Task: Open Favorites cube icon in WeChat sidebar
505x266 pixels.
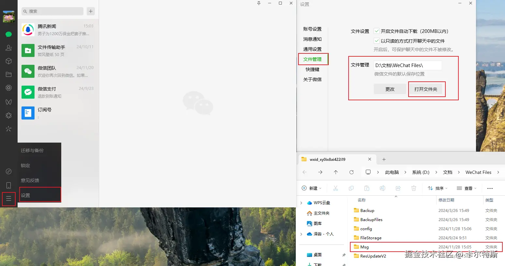Action: [x=9, y=61]
